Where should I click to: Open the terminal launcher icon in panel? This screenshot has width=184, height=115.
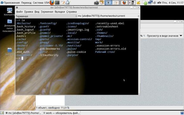[57, 3]
